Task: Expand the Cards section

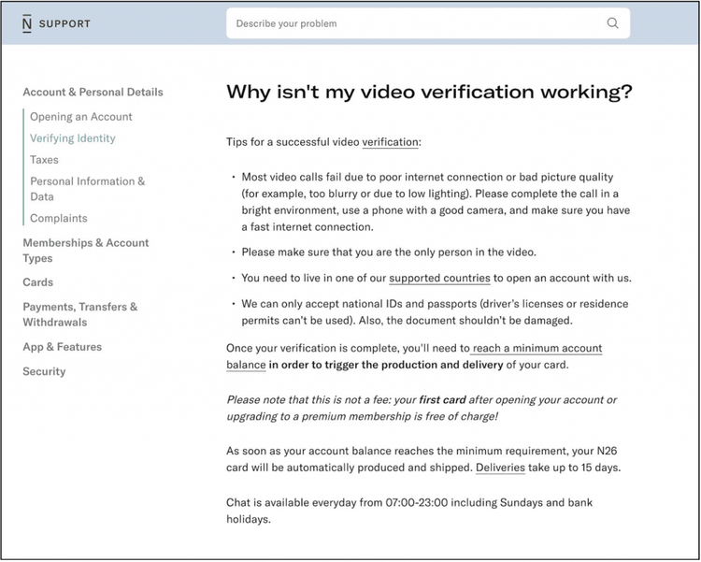Action: (37, 282)
